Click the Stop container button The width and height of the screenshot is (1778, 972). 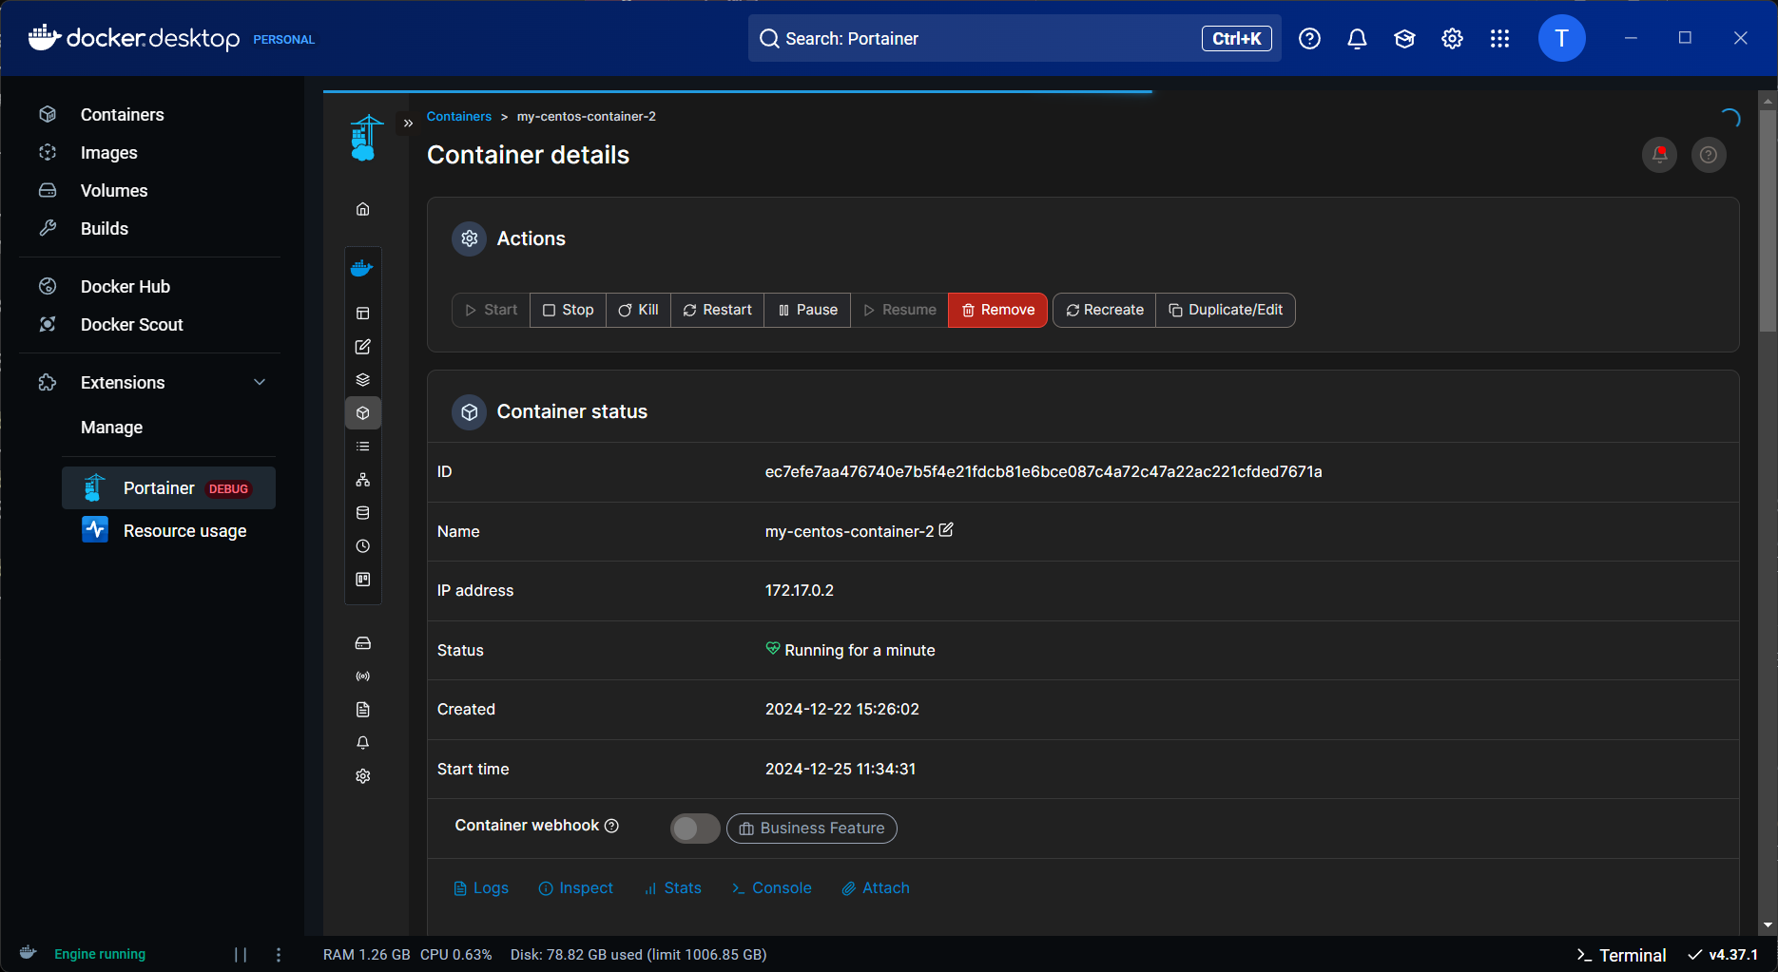click(x=568, y=311)
